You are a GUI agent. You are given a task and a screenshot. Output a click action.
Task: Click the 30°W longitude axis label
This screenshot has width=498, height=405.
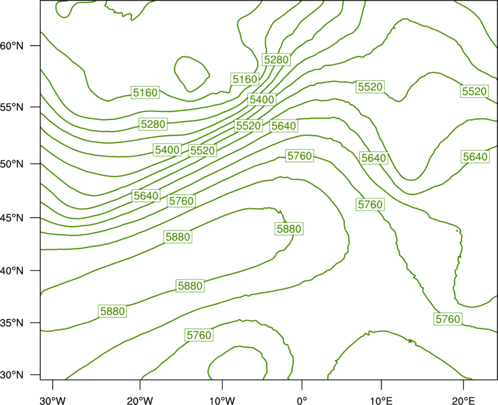[x=52, y=401]
